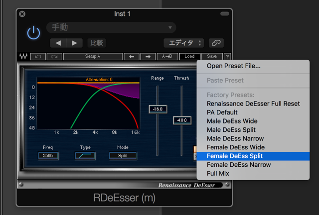Image resolution: width=319 pixels, height=215 pixels.
Task: Click the Renaissance DeEsser name plate
Action: 186,185
